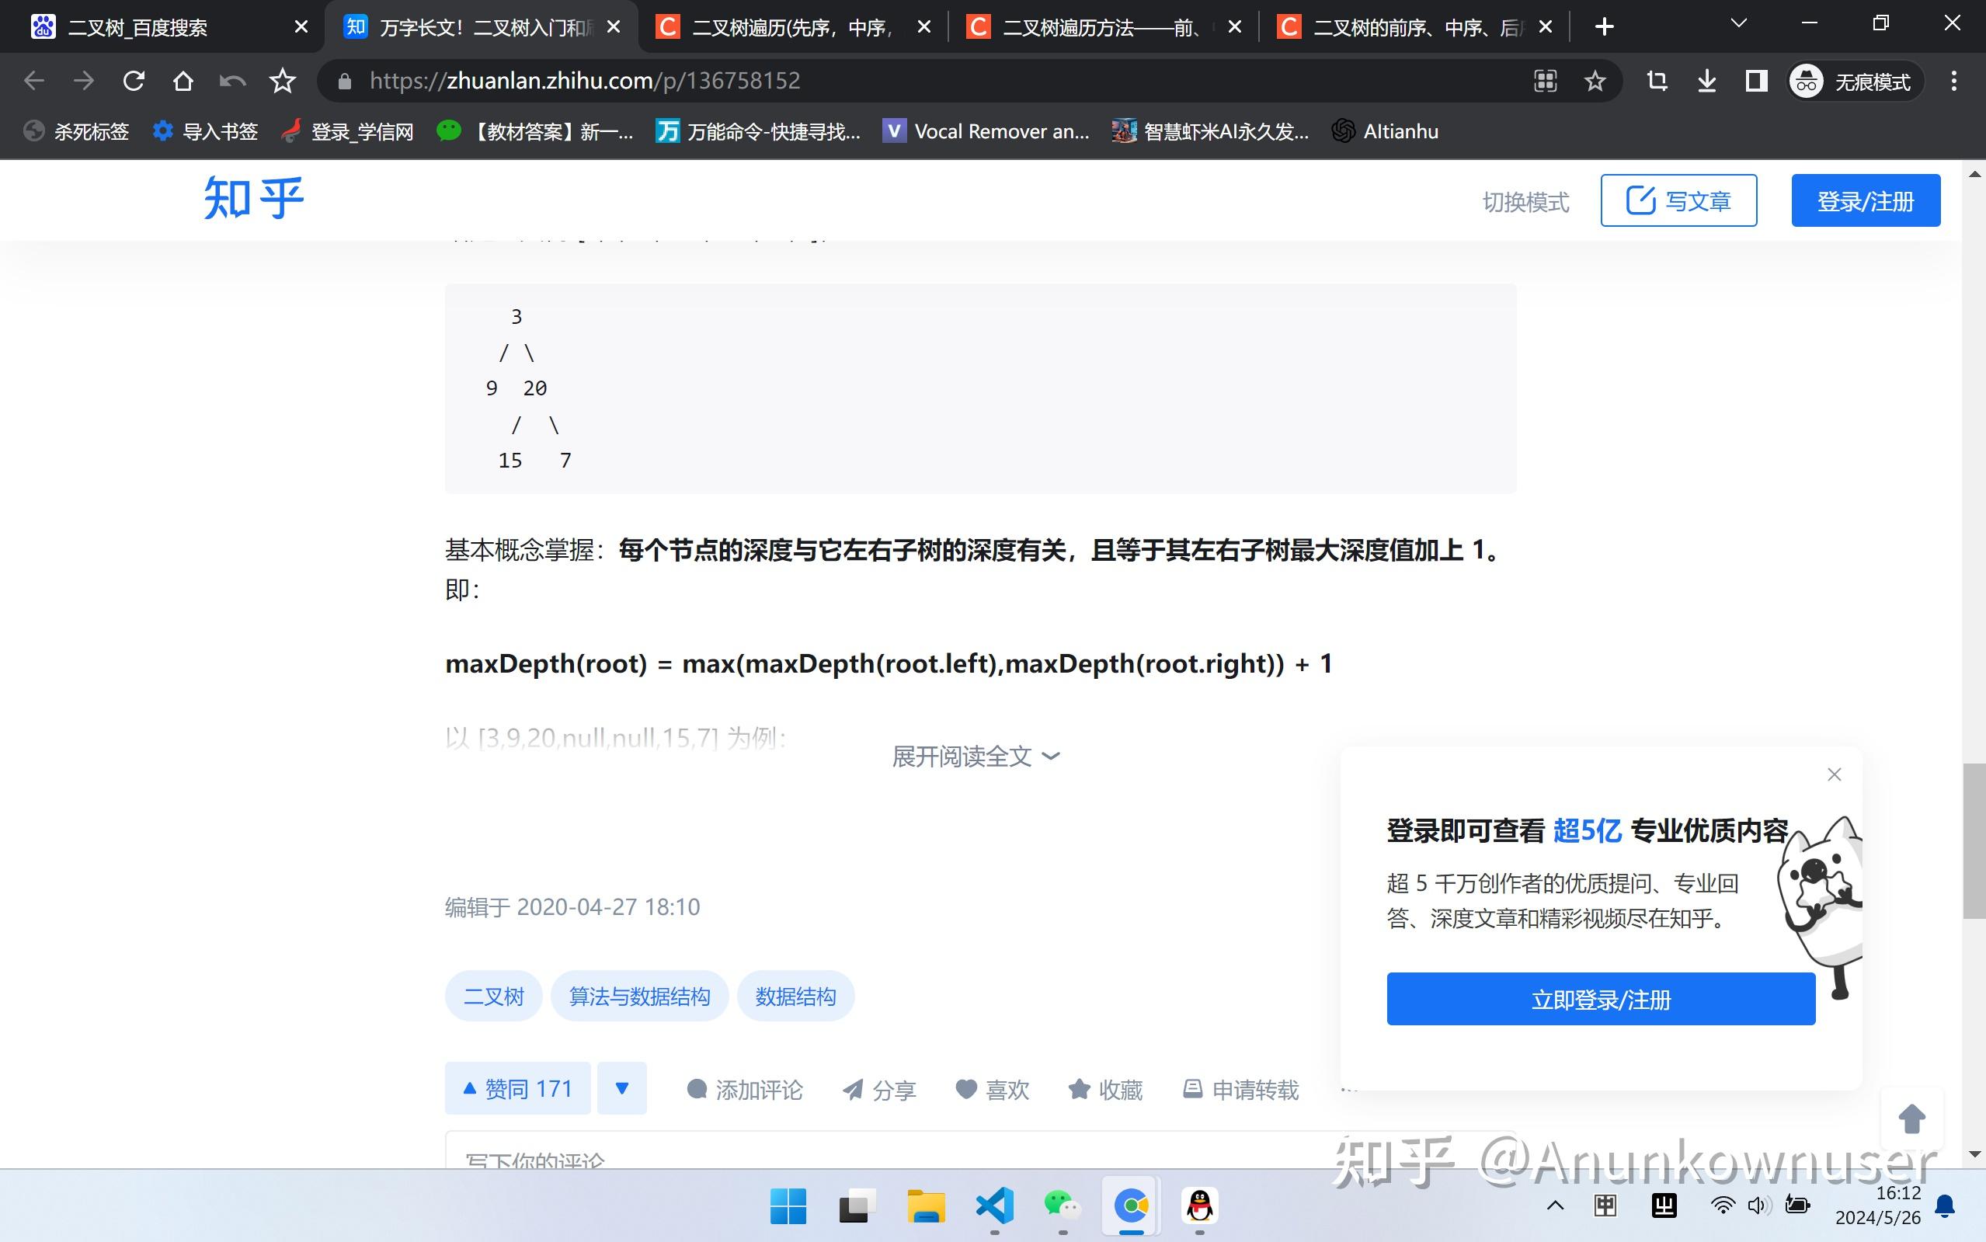The image size is (1986, 1242).
Task: Toggle 收藏 star to save article
Action: (1105, 1089)
